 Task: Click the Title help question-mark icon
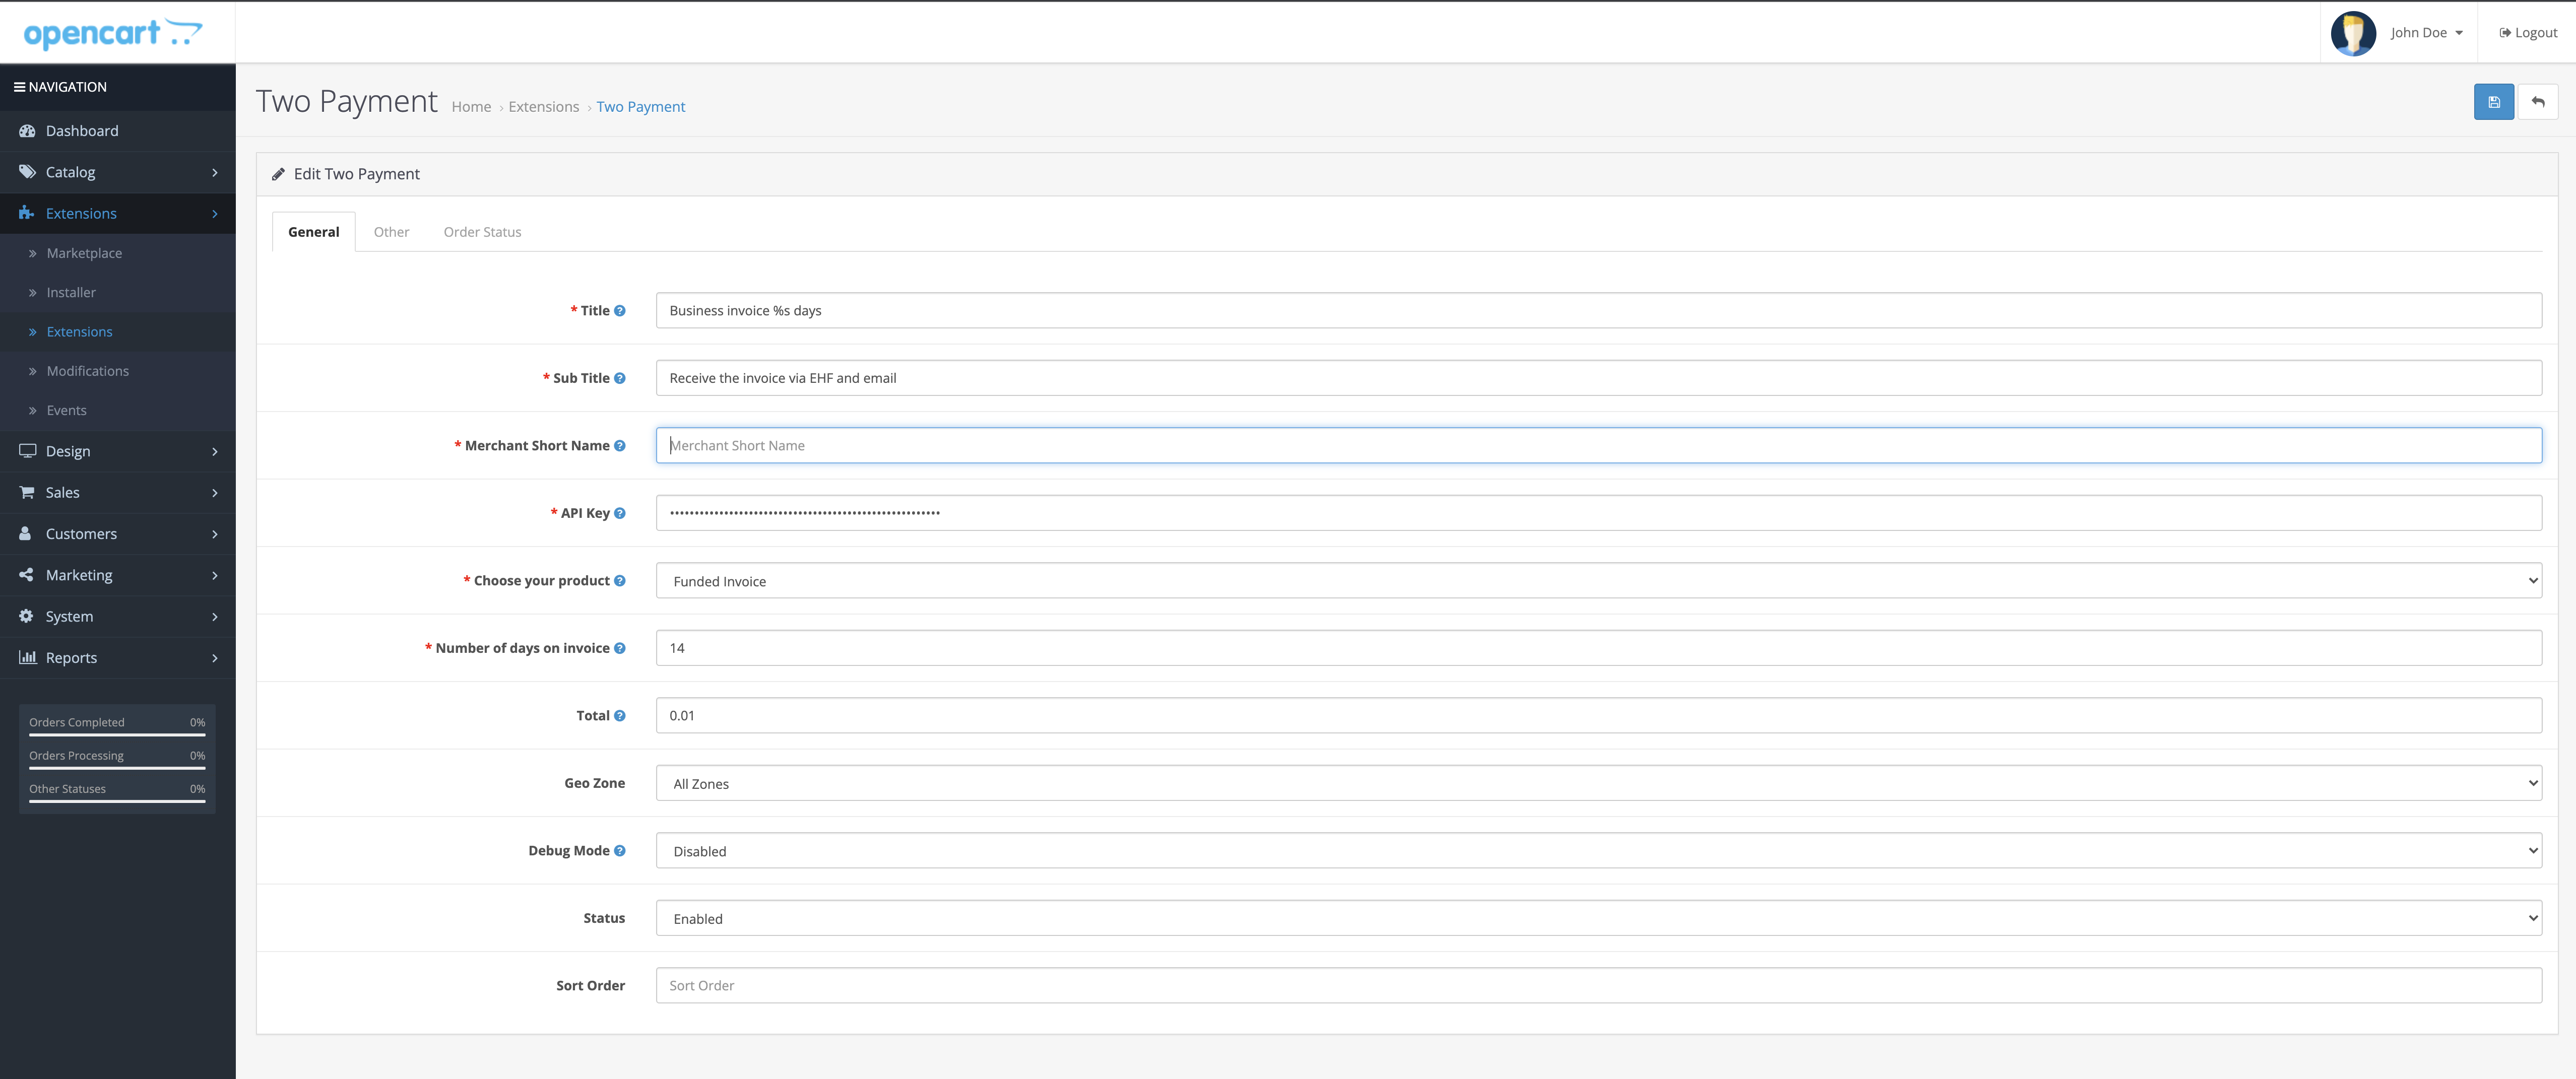[x=620, y=311]
